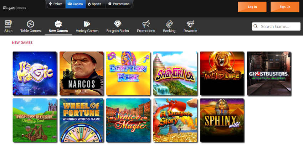Open The Wild Life game
Screen dimensions: 303x153
[222, 73]
